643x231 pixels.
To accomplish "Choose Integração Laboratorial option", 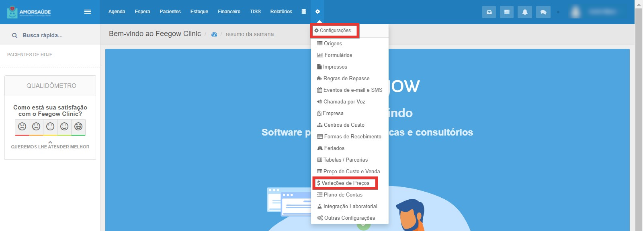I will point(350,206).
